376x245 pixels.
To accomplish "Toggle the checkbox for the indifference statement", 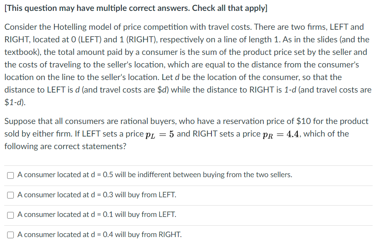I will point(10,175).
